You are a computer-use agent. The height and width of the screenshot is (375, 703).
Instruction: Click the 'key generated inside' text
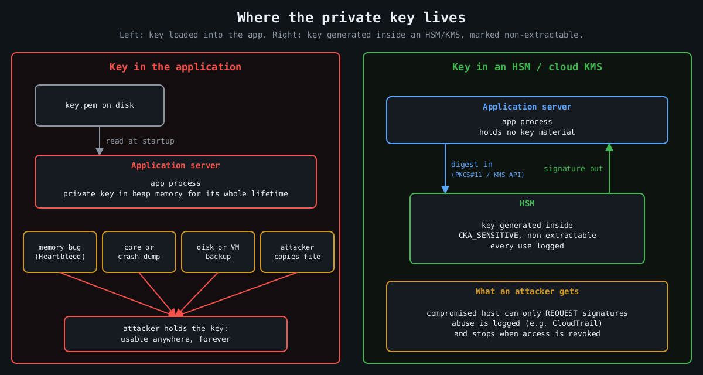(x=527, y=225)
